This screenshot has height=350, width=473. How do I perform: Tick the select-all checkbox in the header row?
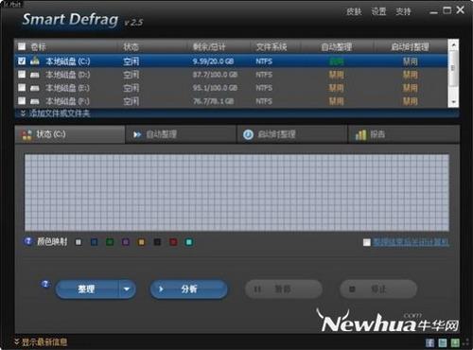(x=22, y=46)
